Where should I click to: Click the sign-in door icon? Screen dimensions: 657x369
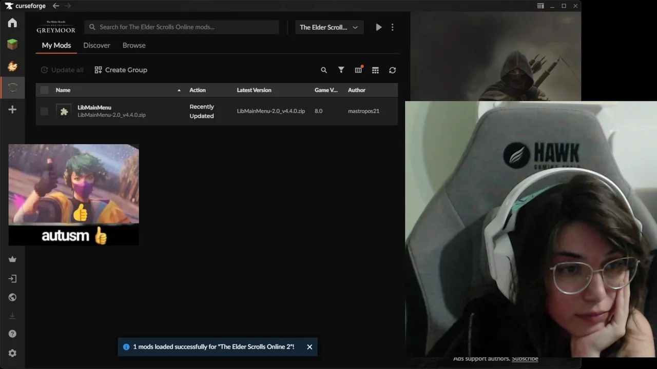pos(12,279)
